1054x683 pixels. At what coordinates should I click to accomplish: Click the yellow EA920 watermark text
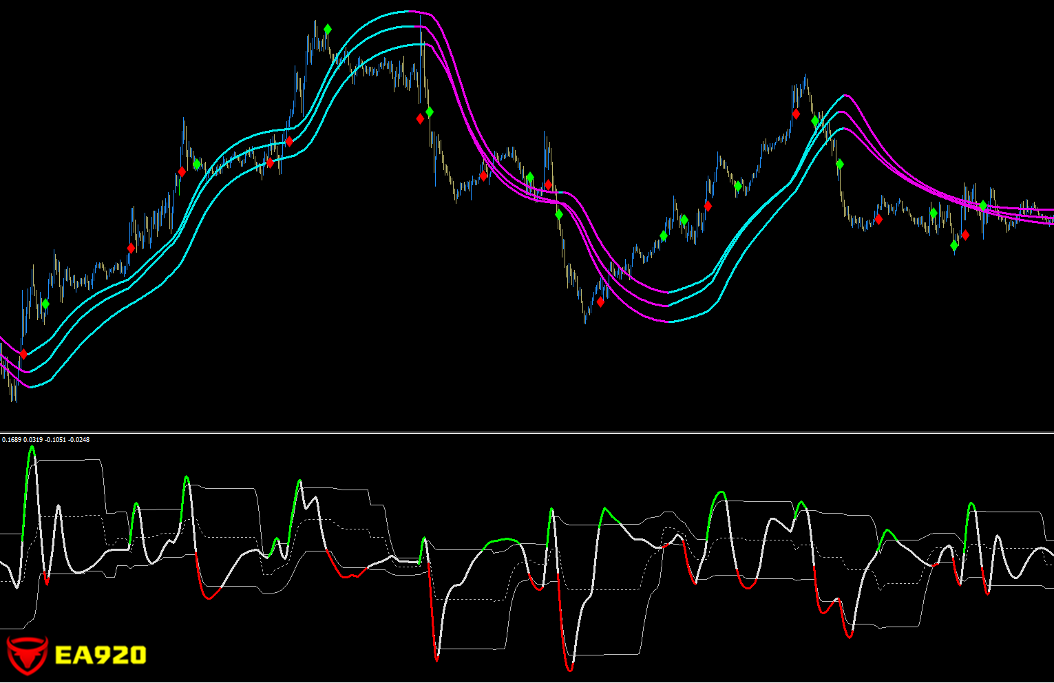click(101, 655)
